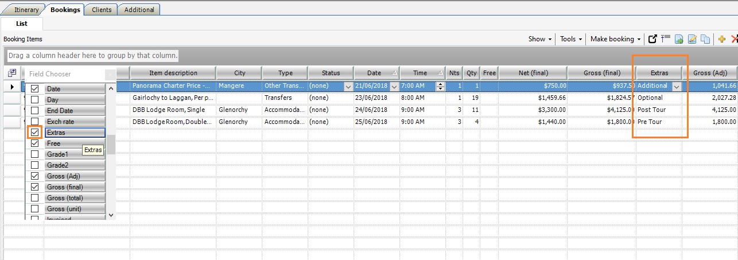This screenshot has width=738, height=260.
Task: Click the red X delete icon
Action: (734, 39)
